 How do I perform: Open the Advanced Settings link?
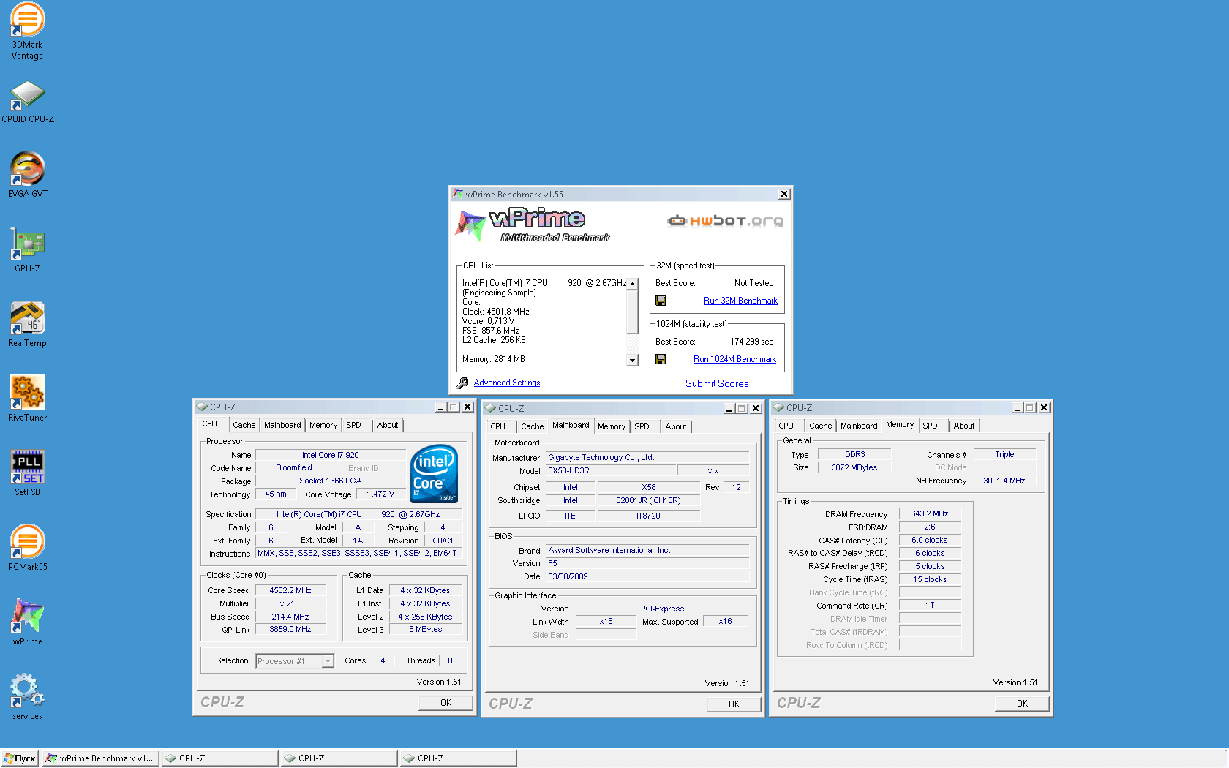[x=507, y=383]
